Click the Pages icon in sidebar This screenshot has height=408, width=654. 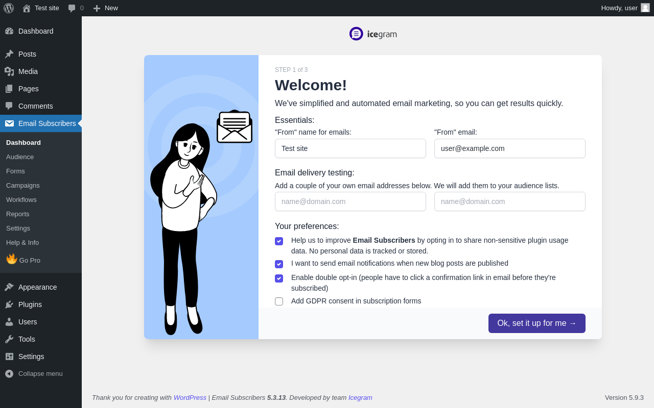point(9,89)
